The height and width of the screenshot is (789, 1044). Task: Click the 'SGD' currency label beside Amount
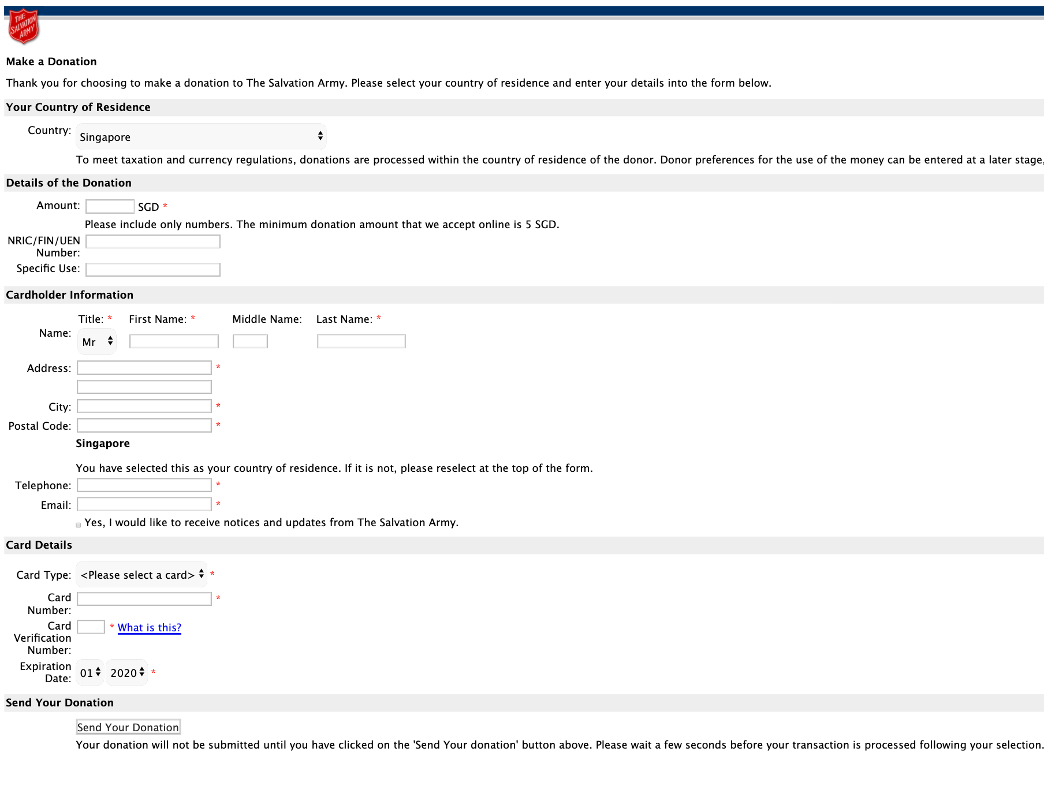(x=148, y=207)
